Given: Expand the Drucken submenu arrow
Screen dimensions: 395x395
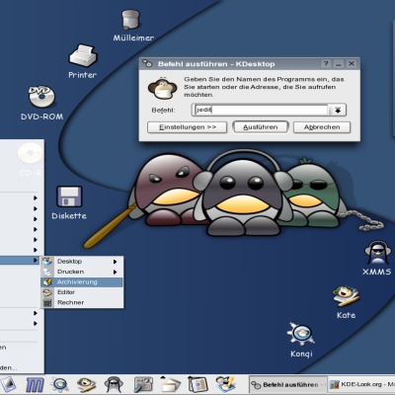Looking at the screenshot, I should (116, 272).
